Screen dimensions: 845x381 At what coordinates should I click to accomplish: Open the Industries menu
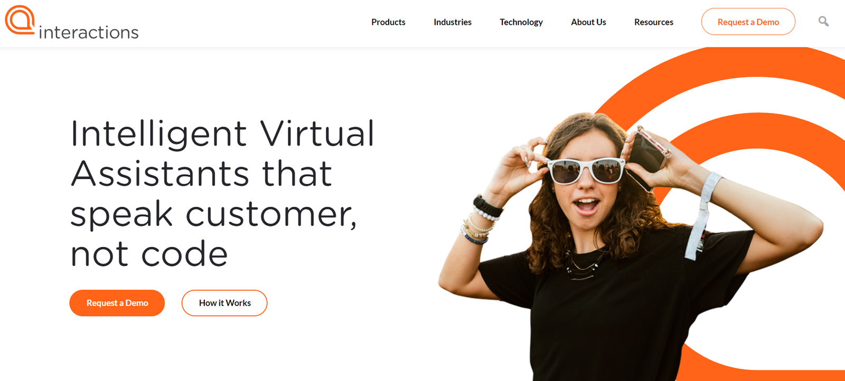click(453, 22)
